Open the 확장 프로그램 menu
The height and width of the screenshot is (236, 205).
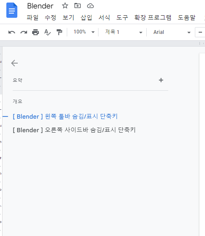153,18
